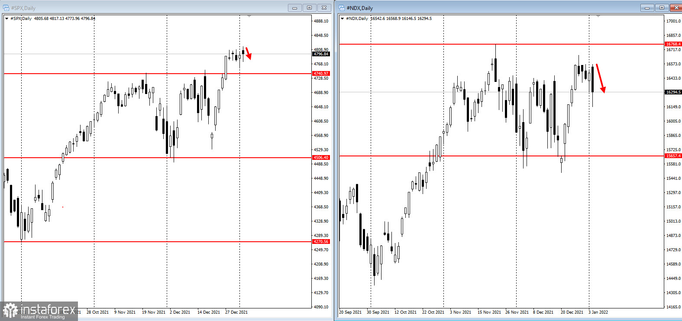Click the SPX OHLC text 4805.68 4817.13 4773.96
Viewport: 682px width, 321px height.
[x=57, y=19]
